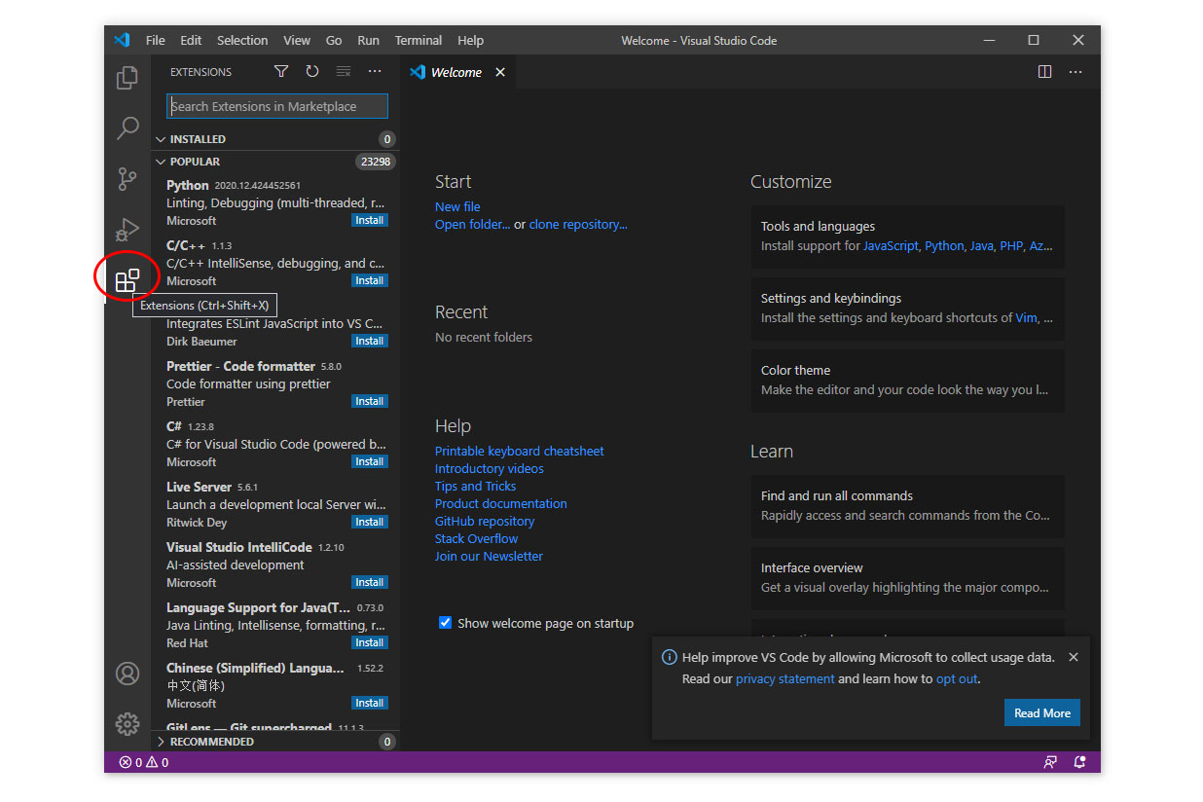Viewport: 1203px width, 802px height.
Task: Open the Selection menu
Action: point(242,40)
